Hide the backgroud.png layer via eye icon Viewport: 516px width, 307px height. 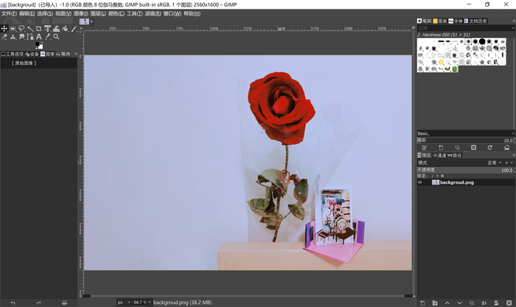(x=420, y=182)
